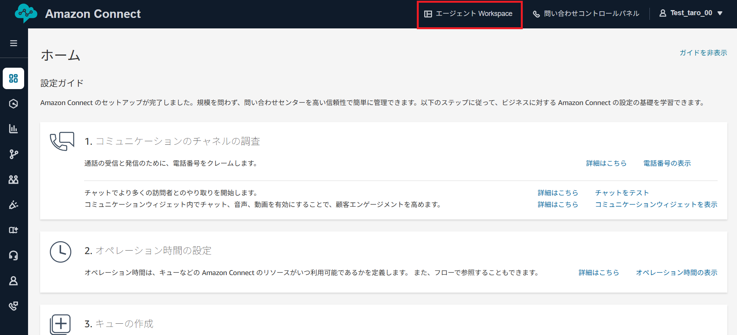
Task: Click heading コミュニケーションのチャネルの調査
Action: [x=178, y=141]
